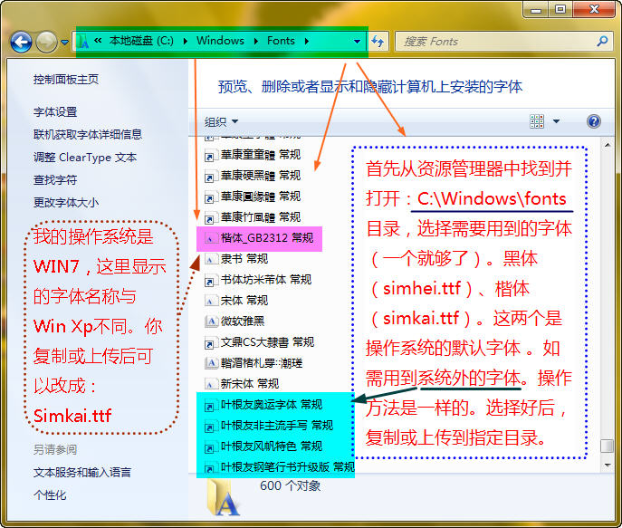
Task: Expand arrow after Fonts breadcrumb
Action: (307, 42)
